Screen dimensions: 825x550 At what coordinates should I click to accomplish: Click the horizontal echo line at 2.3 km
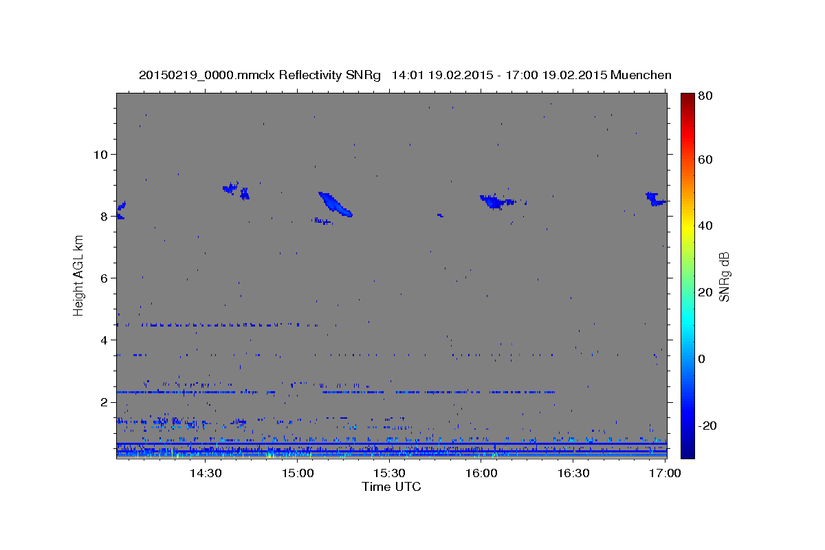coord(335,392)
